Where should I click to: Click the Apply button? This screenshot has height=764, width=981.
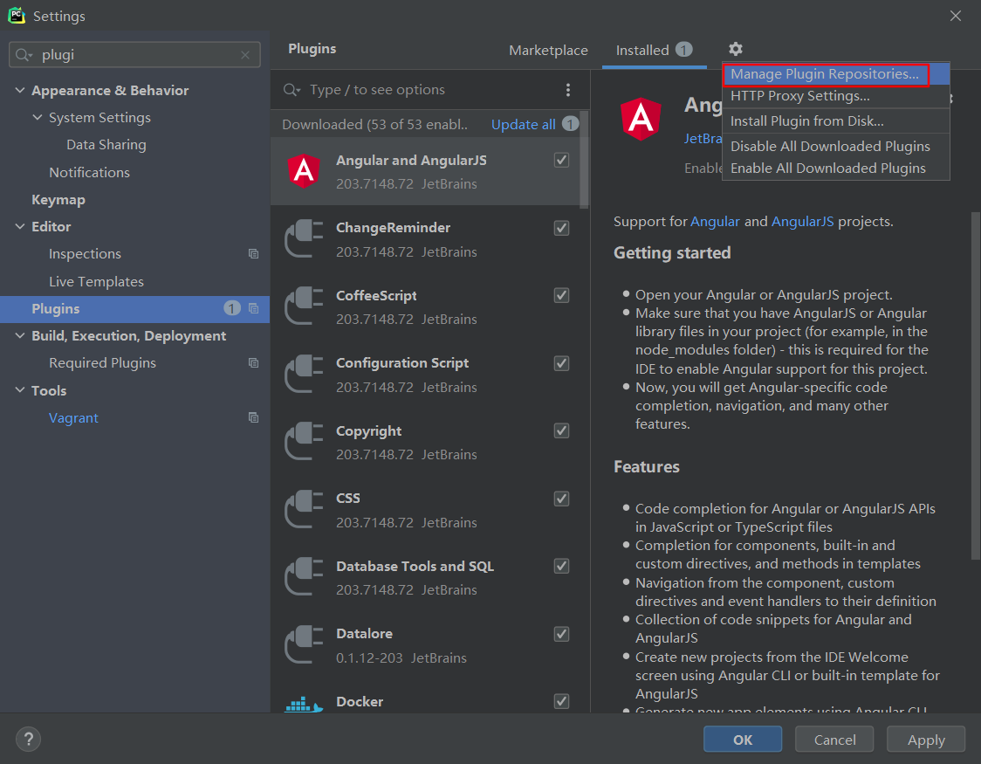point(926,740)
